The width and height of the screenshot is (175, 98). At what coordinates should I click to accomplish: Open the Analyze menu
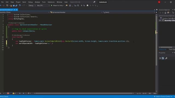pos(37,2)
